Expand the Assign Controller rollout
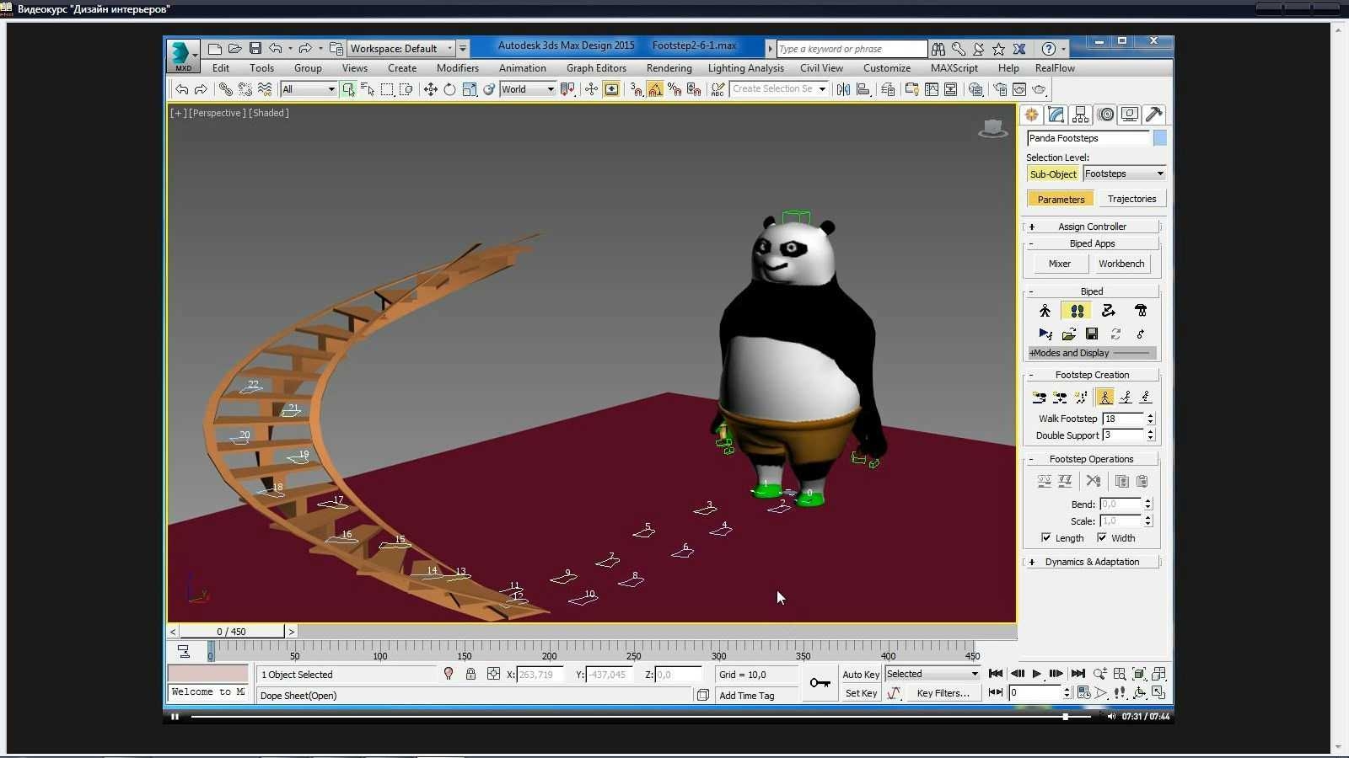The height and width of the screenshot is (758, 1349). [x=1092, y=227]
